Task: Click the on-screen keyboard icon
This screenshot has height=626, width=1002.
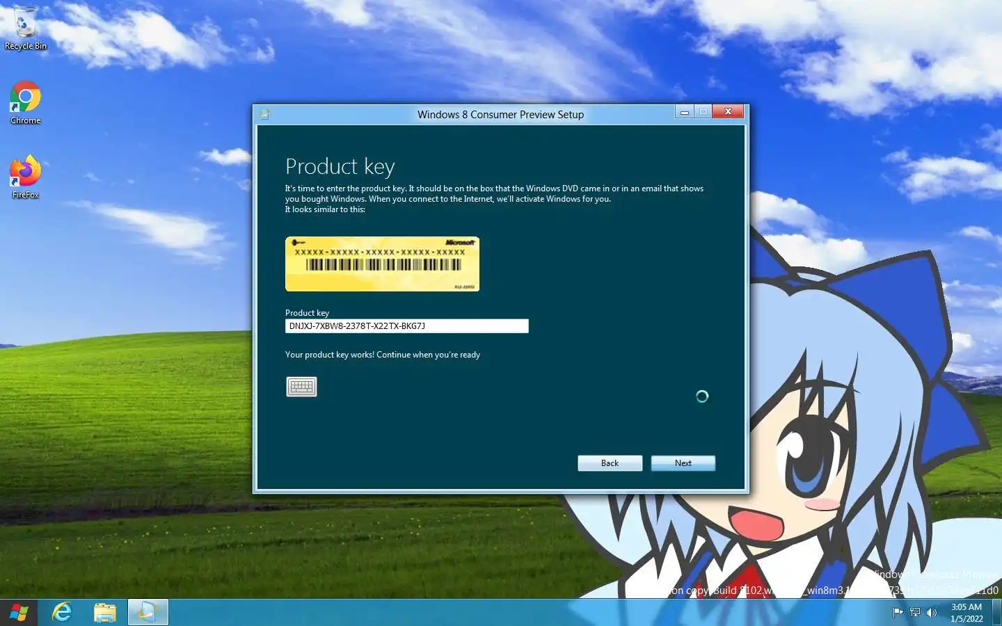Action: click(301, 387)
